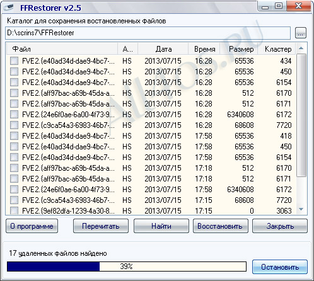Mark the 16:28 file at cluster 6171
This screenshot has width=314, height=281.
coord(14,104)
